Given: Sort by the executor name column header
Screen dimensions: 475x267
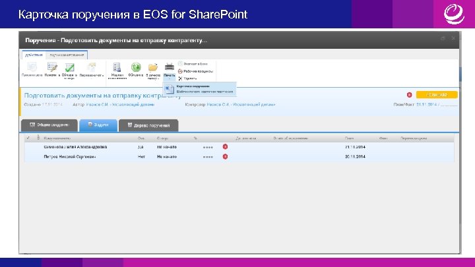Looking at the screenshot, I should click(57, 138).
